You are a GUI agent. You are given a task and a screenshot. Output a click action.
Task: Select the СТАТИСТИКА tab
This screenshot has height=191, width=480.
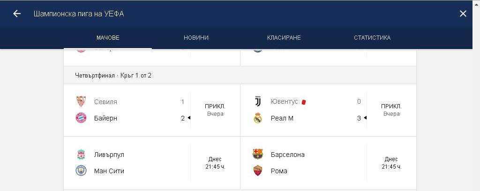tap(372, 38)
